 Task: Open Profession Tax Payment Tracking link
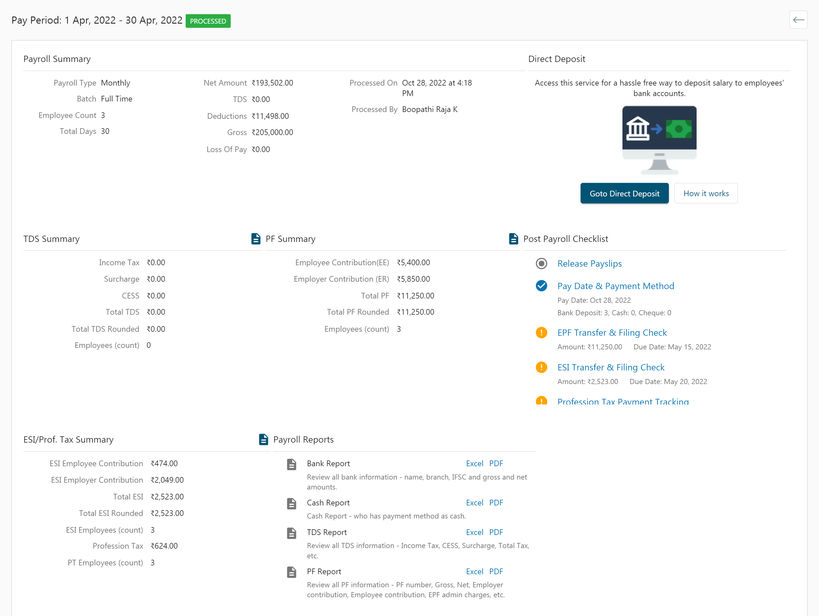tap(623, 401)
